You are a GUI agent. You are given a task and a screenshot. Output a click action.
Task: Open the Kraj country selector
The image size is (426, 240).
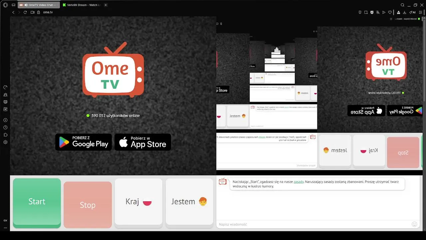(138, 203)
